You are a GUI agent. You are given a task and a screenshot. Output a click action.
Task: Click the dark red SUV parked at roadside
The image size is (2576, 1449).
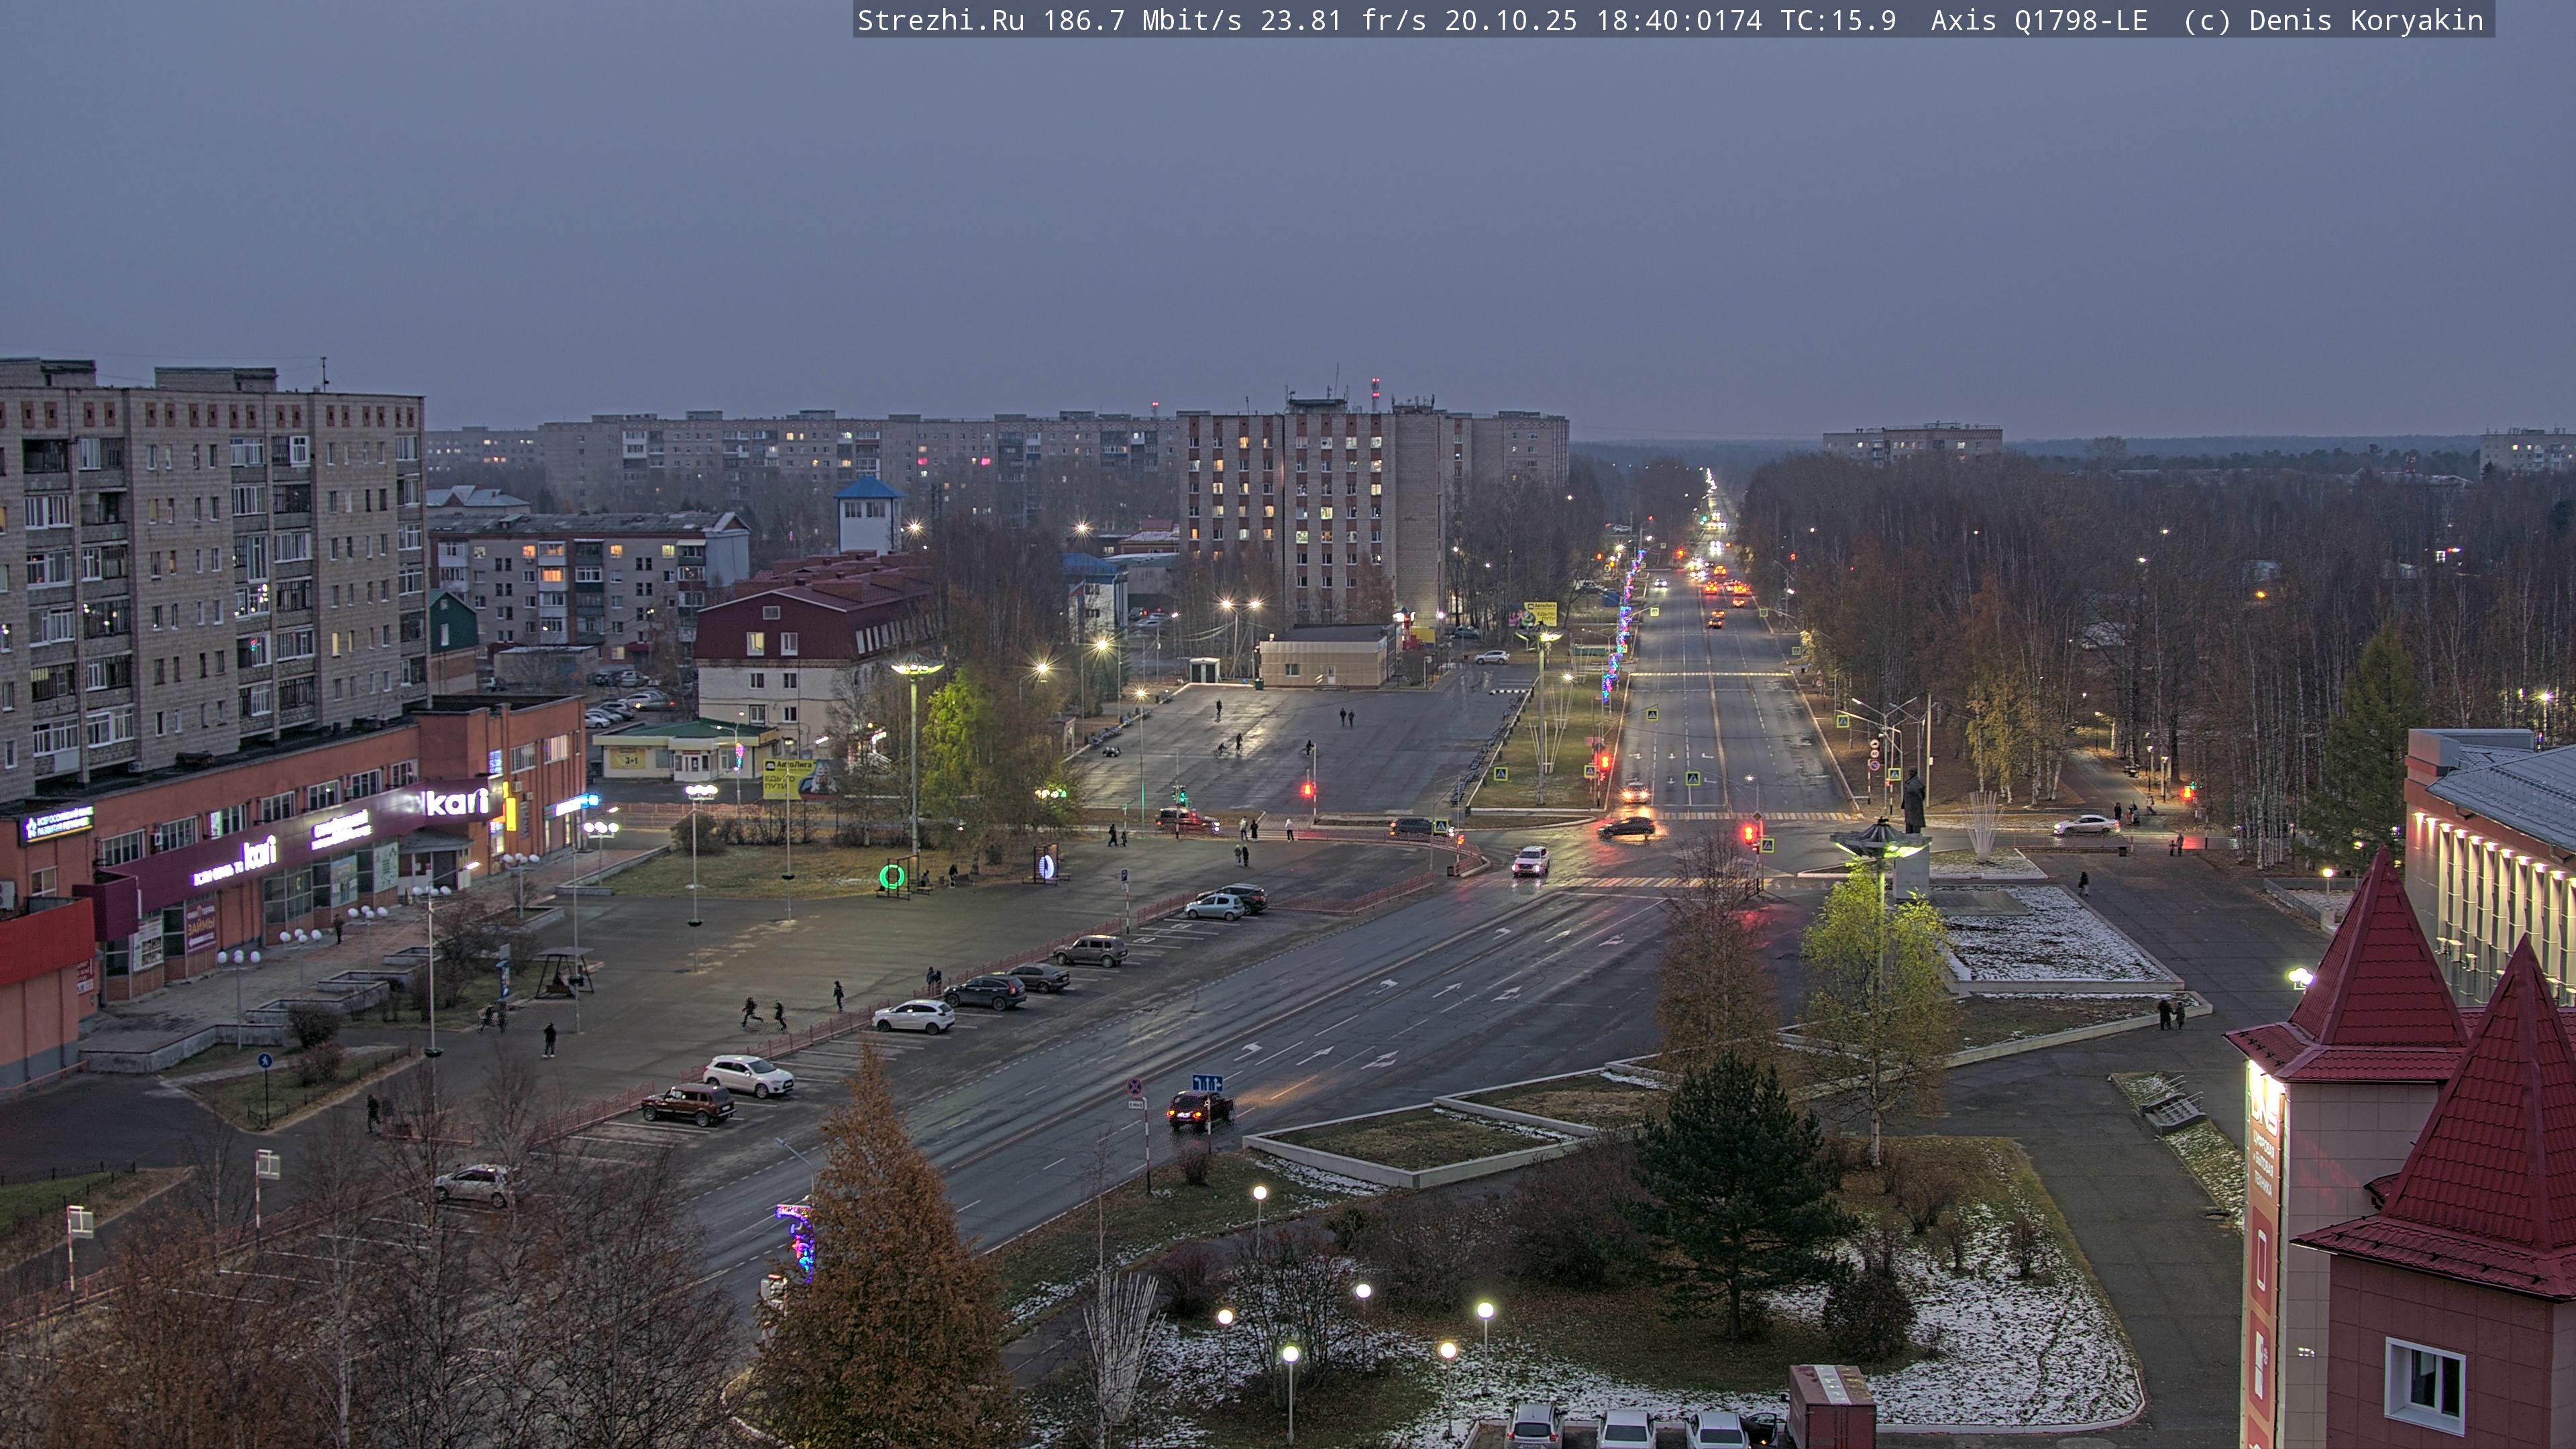pyautogui.click(x=688, y=1104)
